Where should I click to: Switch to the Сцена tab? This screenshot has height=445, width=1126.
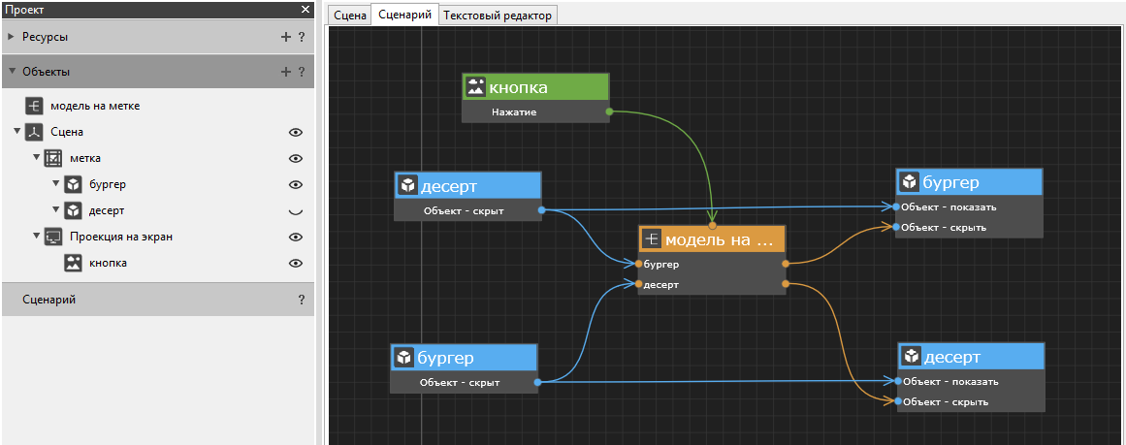click(x=349, y=15)
